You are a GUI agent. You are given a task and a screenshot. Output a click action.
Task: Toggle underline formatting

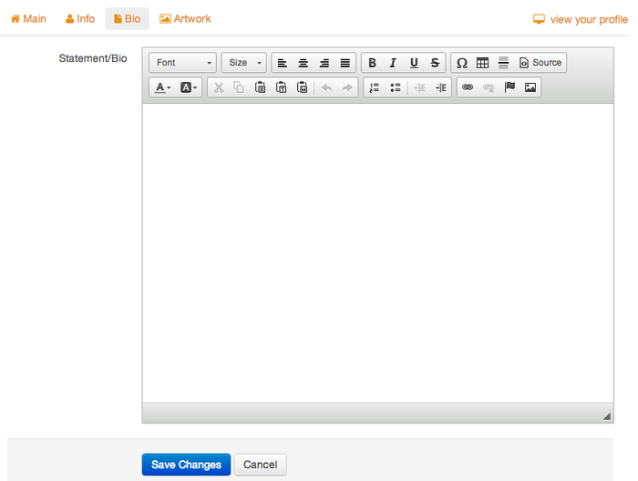pos(414,63)
